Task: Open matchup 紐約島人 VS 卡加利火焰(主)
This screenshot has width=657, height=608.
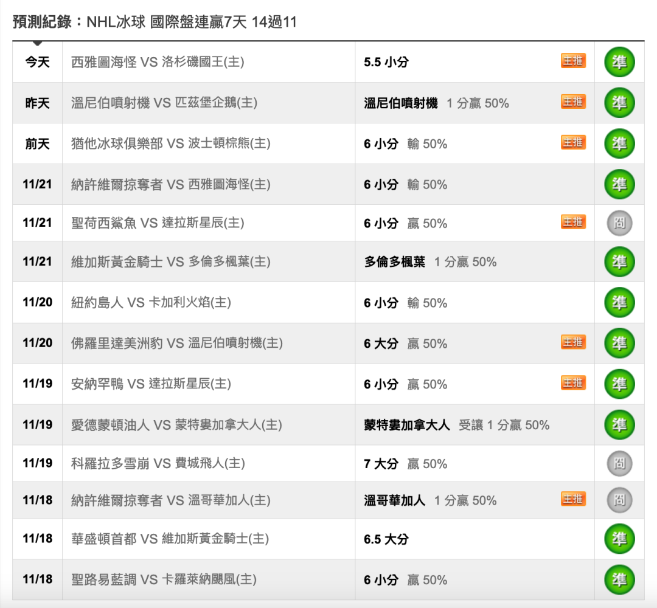Action: coord(151,302)
